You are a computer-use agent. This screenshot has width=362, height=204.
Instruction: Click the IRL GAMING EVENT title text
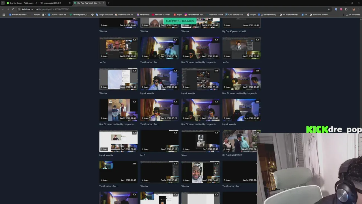tap(232, 155)
